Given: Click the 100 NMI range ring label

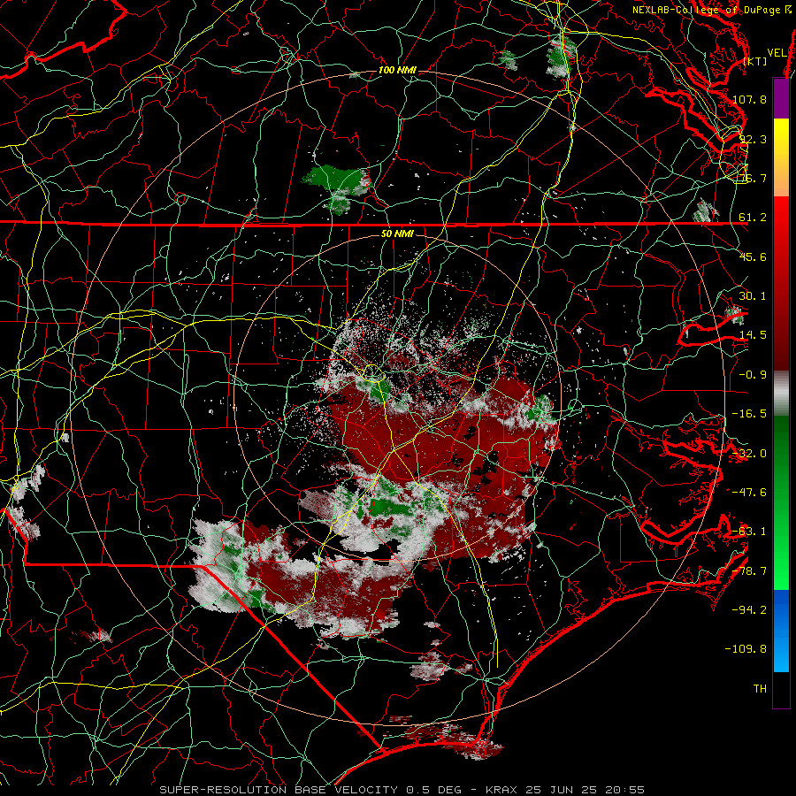Looking at the screenshot, I should (397, 70).
